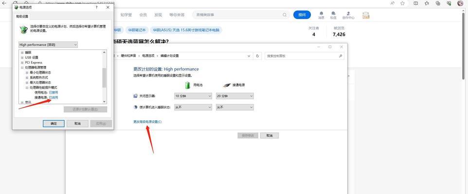Expand 最小处理器状态 node

[x=27, y=73]
